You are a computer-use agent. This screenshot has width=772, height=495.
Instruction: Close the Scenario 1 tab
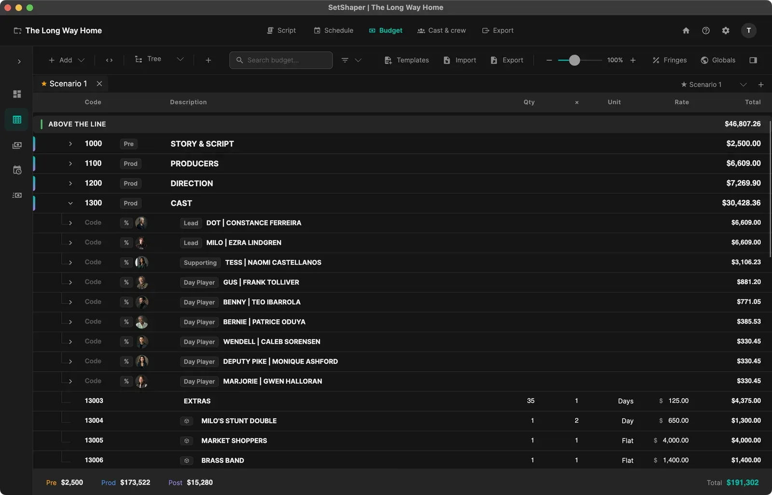tap(99, 84)
